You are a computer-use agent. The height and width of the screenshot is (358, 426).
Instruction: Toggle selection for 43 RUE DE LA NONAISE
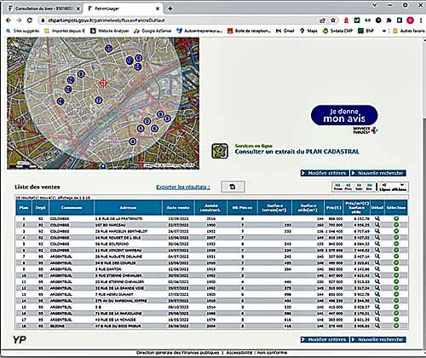[x=396, y=320]
